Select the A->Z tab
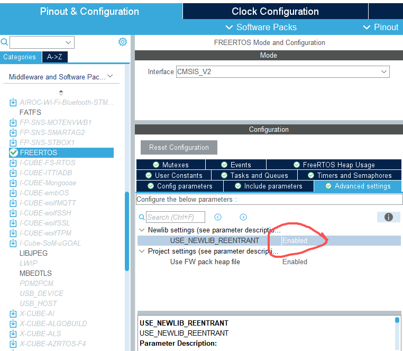Screen dimensions: 403x351 tap(55, 57)
